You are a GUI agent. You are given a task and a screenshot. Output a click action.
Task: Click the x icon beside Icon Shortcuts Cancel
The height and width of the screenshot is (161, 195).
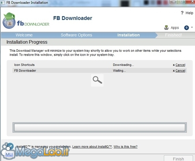coord(174,65)
